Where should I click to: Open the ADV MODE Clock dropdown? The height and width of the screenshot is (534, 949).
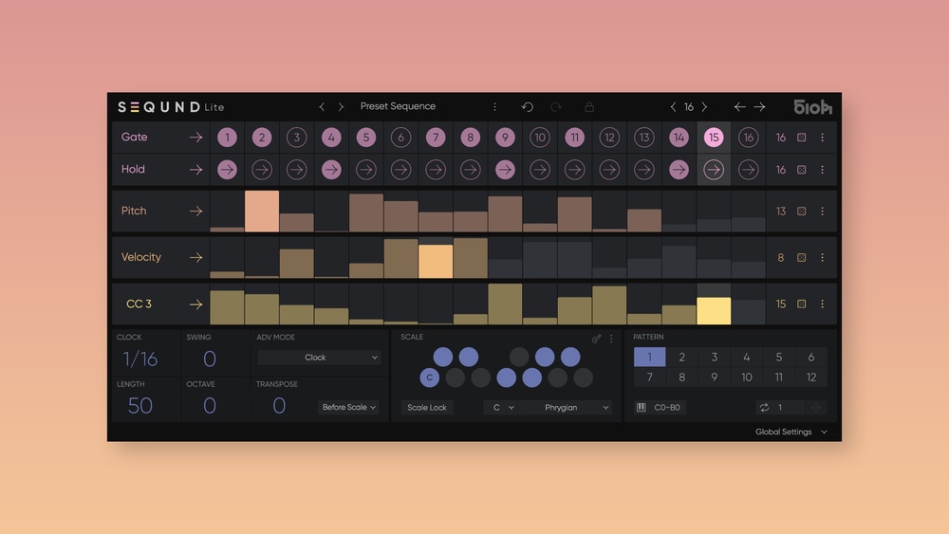[319, 358]
